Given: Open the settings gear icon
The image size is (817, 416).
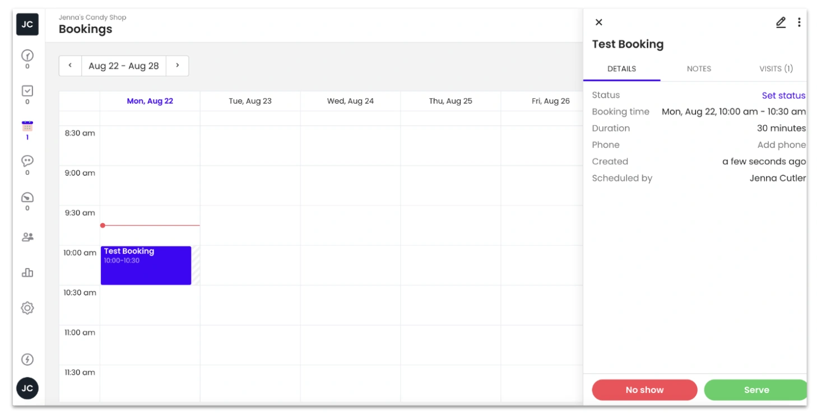Looking at the screenshot, I should click(x=27, y=308).
